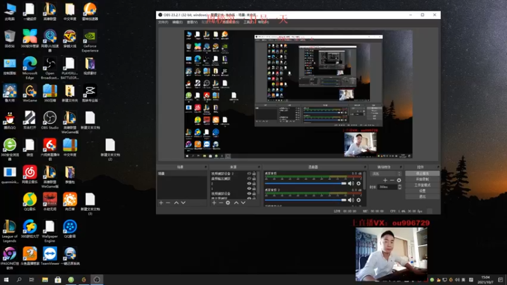
Task: Toggle visibility eye of source named 1
Action: [249, 188]
